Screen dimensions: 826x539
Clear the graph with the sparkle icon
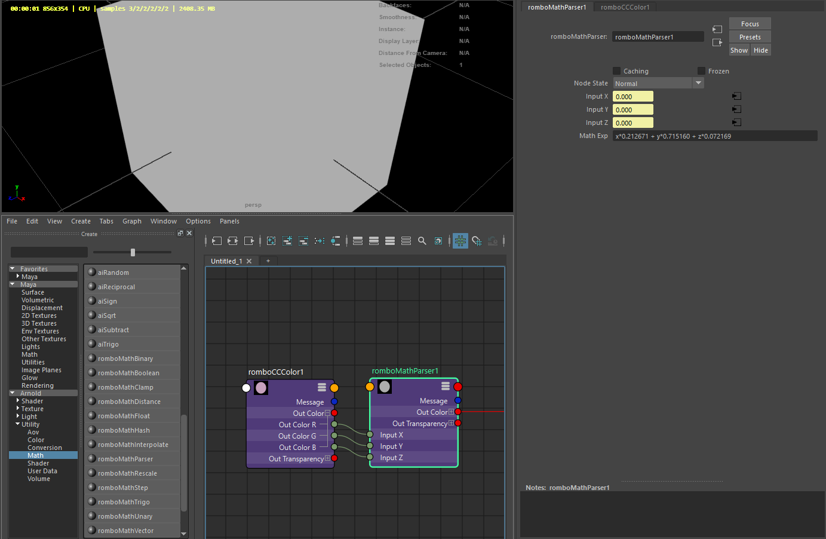(x=271, y=241)
